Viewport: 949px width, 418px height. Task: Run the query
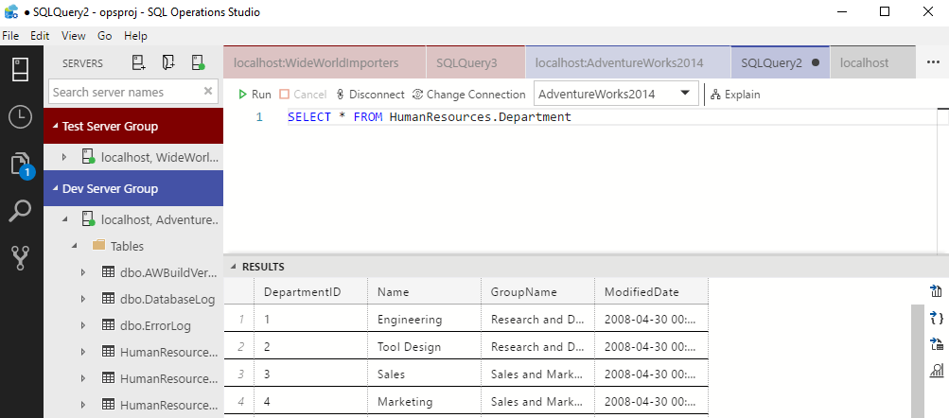tap(255, 95)
